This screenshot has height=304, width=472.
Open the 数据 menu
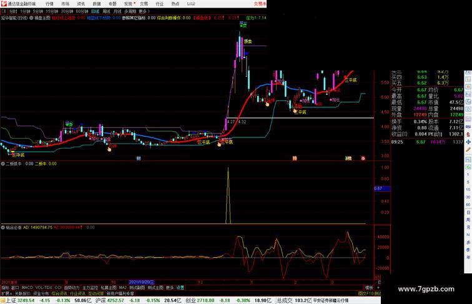point(97,4)
